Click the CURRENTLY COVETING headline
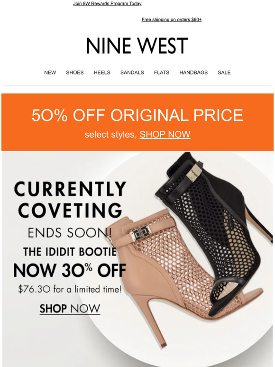 70,200
